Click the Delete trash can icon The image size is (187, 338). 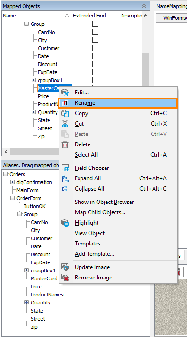(65, 144)
